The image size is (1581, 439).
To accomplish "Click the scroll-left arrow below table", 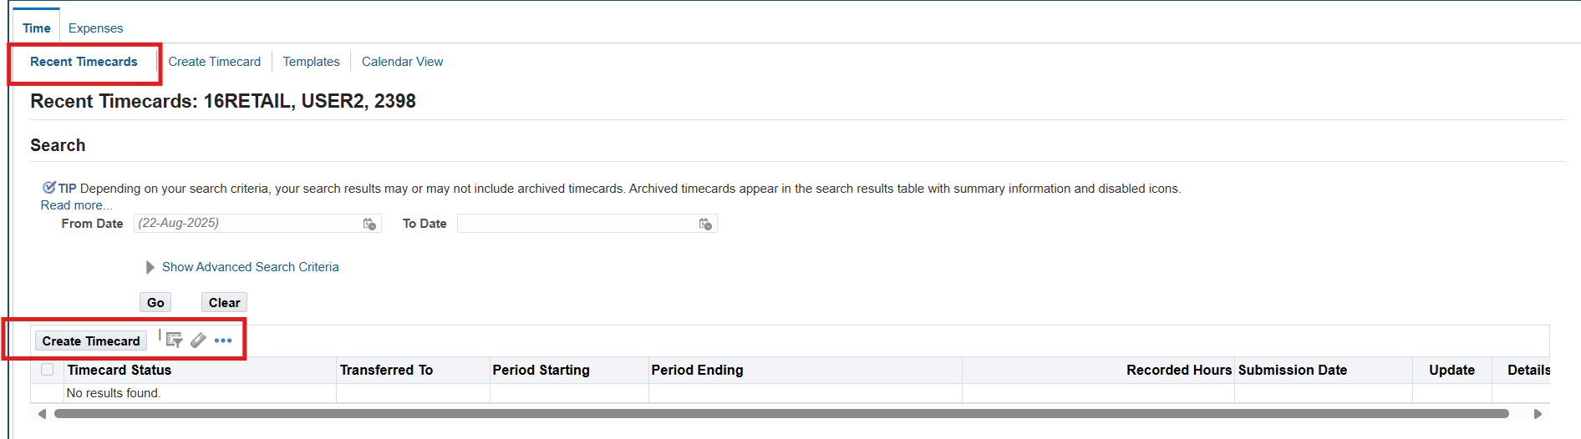I will 42,414.
